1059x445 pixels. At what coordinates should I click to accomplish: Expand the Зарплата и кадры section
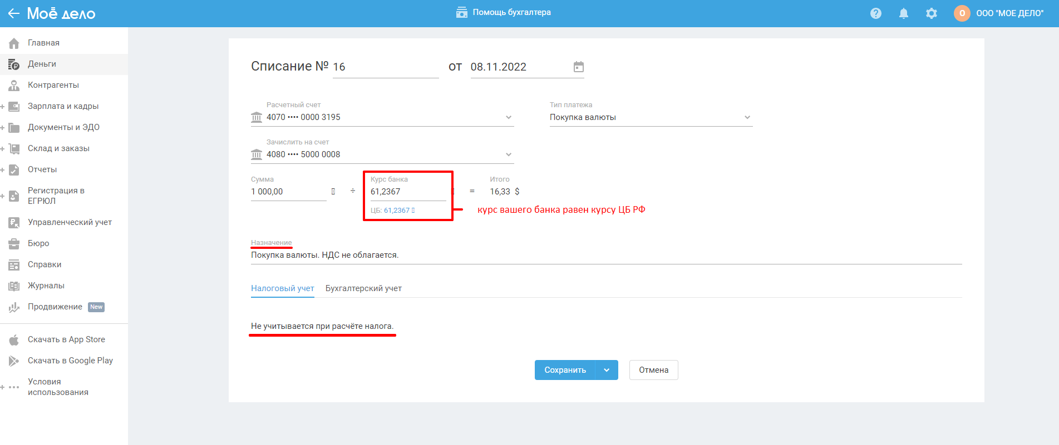click(2, 106)
